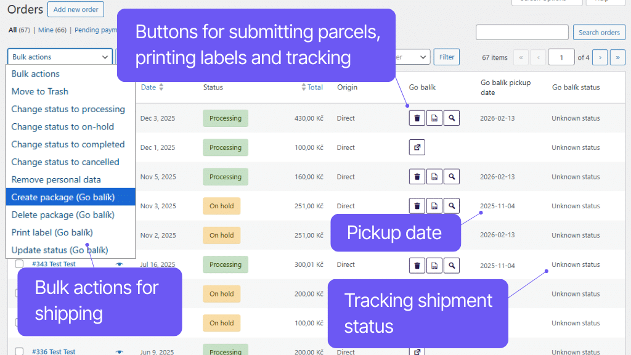631x355 pixels.
Task: Click Go balík status column header
Action: (576, 88)
